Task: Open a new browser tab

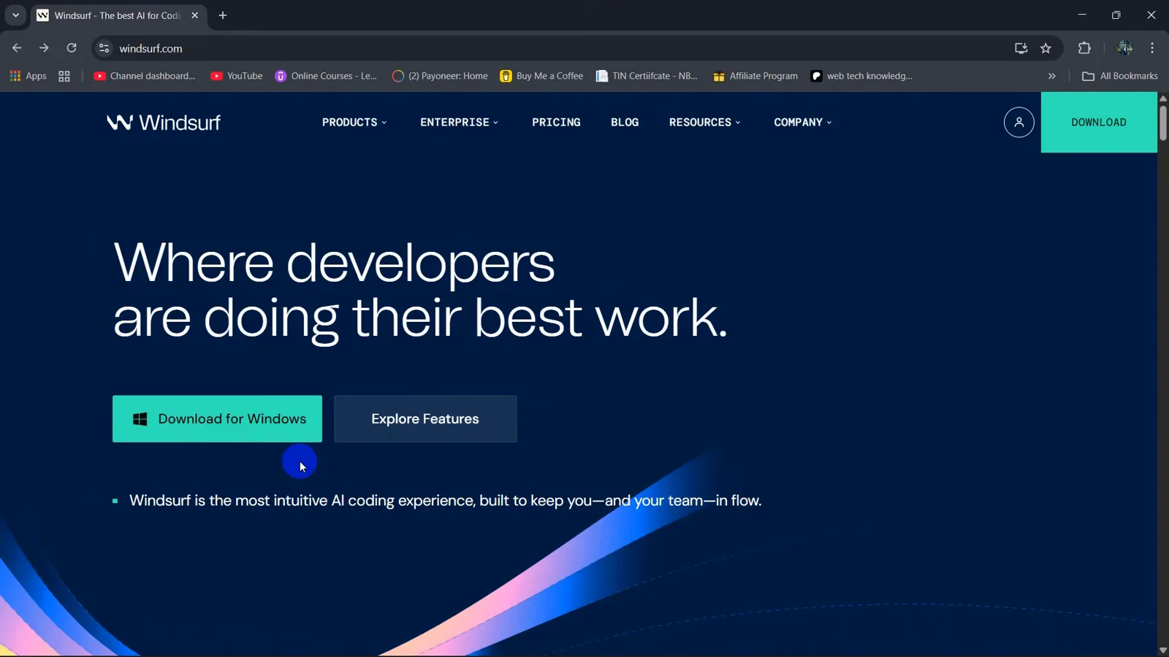Action: [223, 15]
